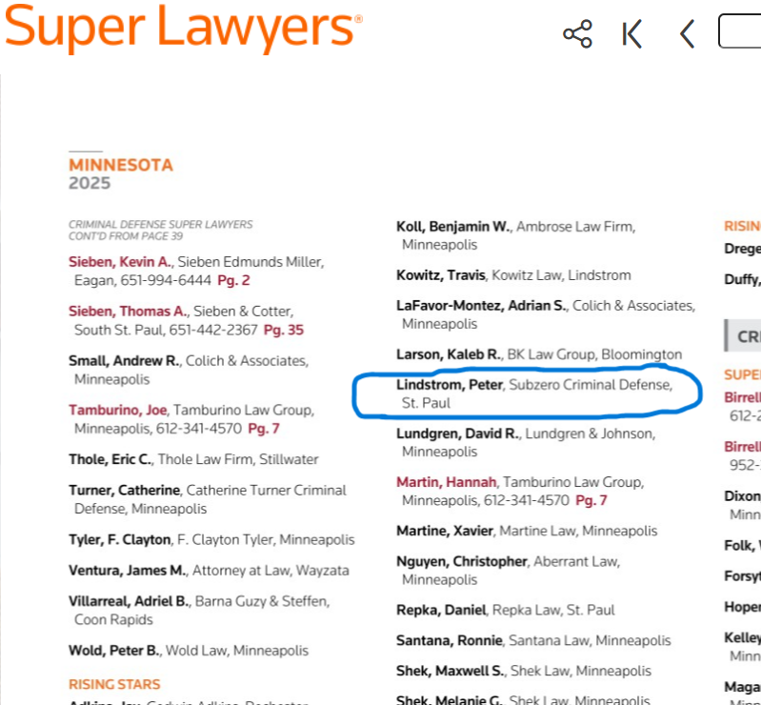The width and height of the screenshot is (761, 705).
Task: Select Kowitz, Travis entry
Action: [x=513, y=275]
